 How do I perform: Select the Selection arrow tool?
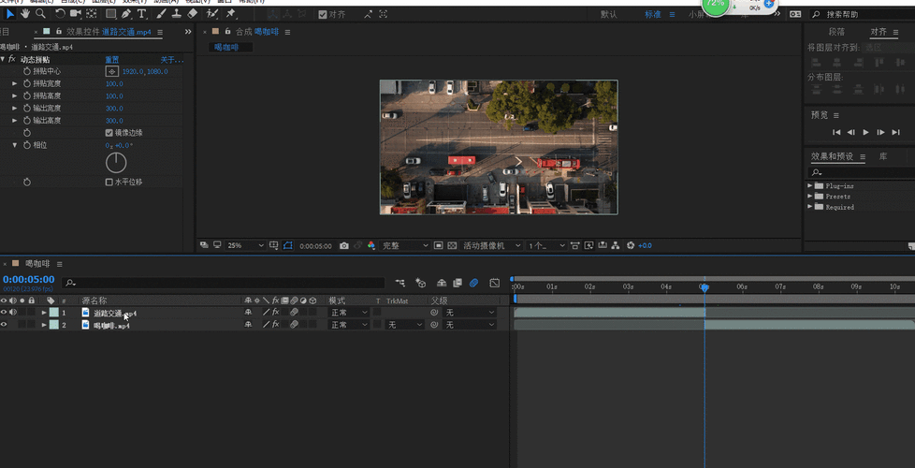pos(10,13)
